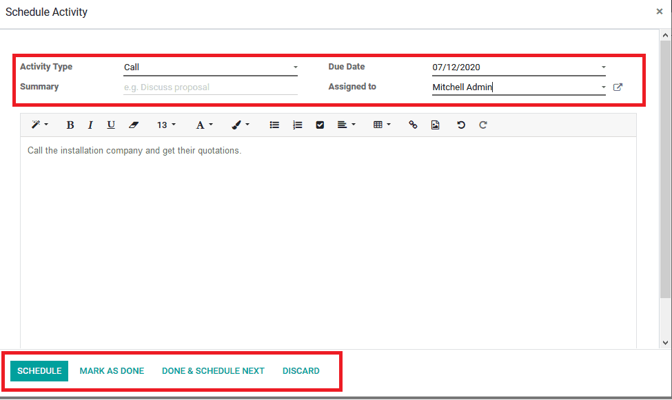Screen dimensions: 672x400
Task: Click the note text about installation company
Action: 134,150
